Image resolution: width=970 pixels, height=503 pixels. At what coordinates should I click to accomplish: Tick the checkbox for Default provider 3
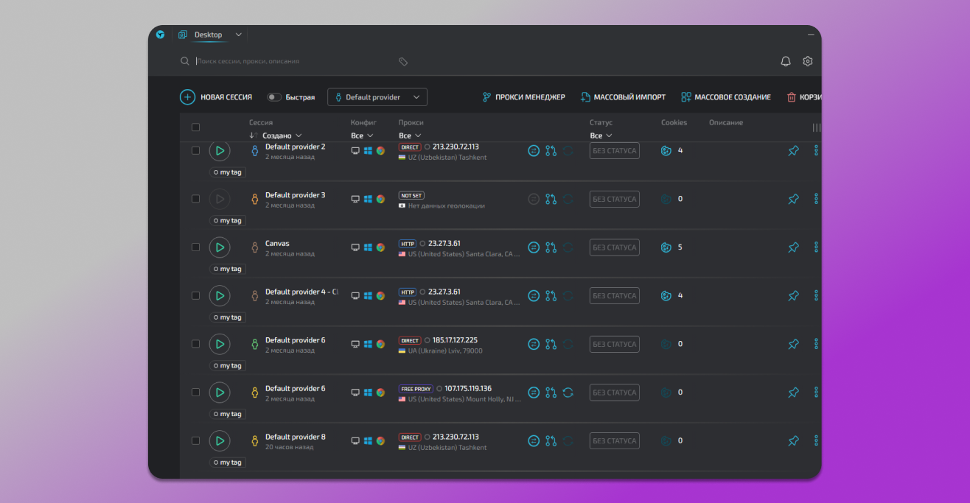(195, 199)
